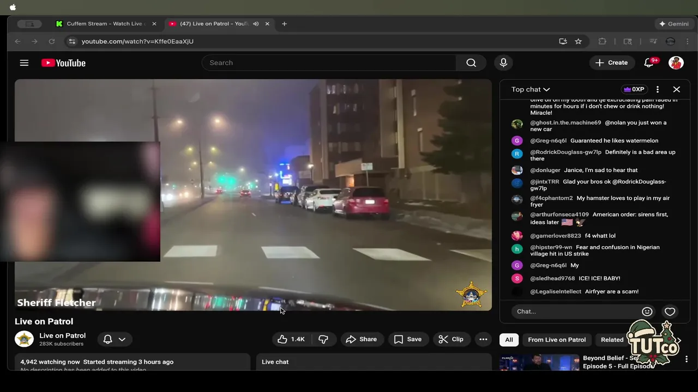Focus the YouTube search field
Viewport: 698px width, 392px height.
click(x=329, y=63)
